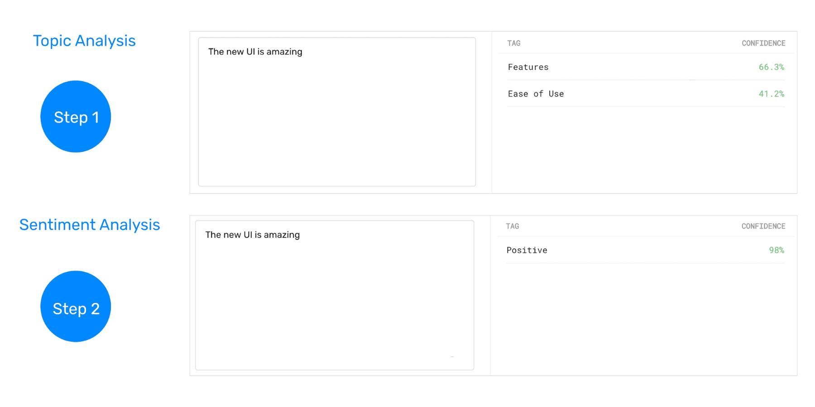Viewport: 815px width, 407px height.
Task: Click the Step 1 blue circle
Action: 76,117
